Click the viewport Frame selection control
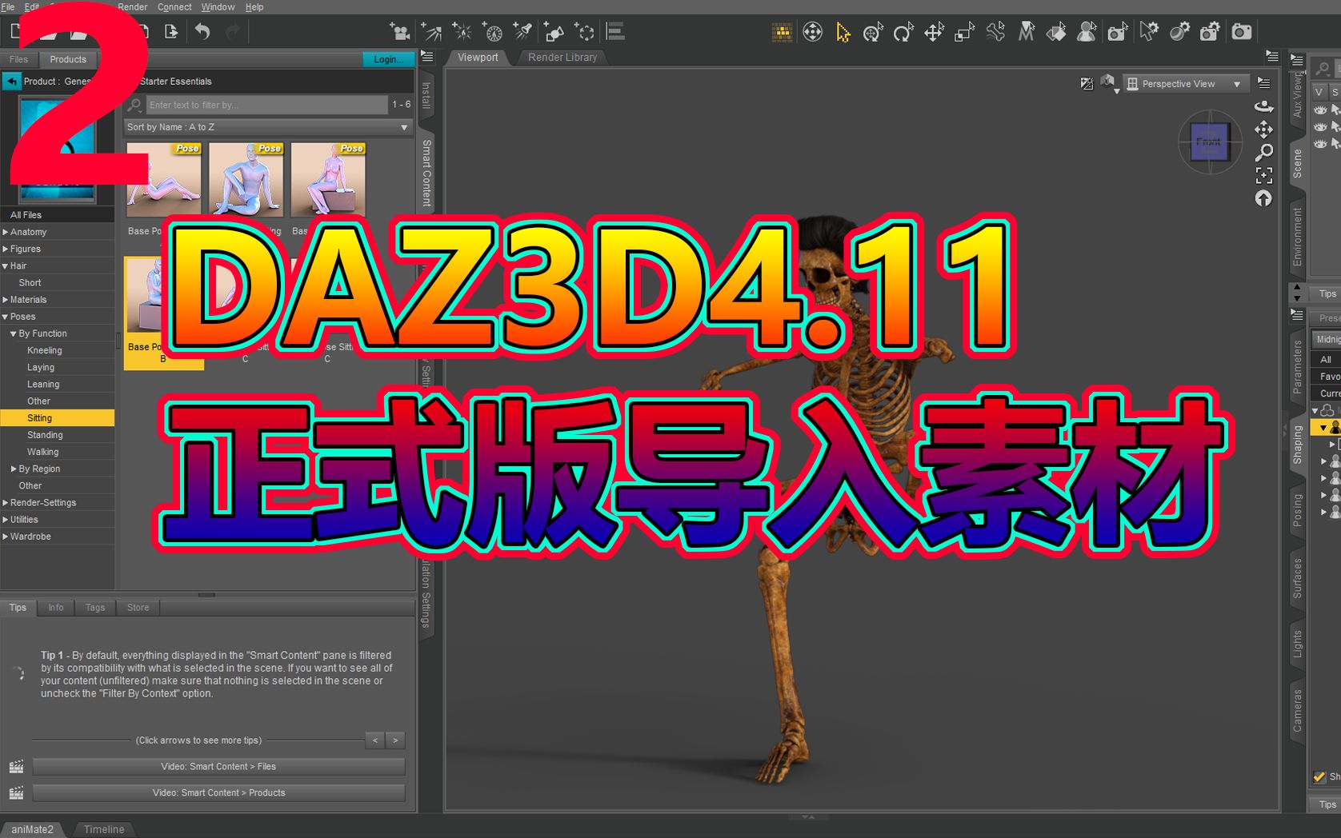This screenshot has width=1341, height=838. tap(1263, 175)
